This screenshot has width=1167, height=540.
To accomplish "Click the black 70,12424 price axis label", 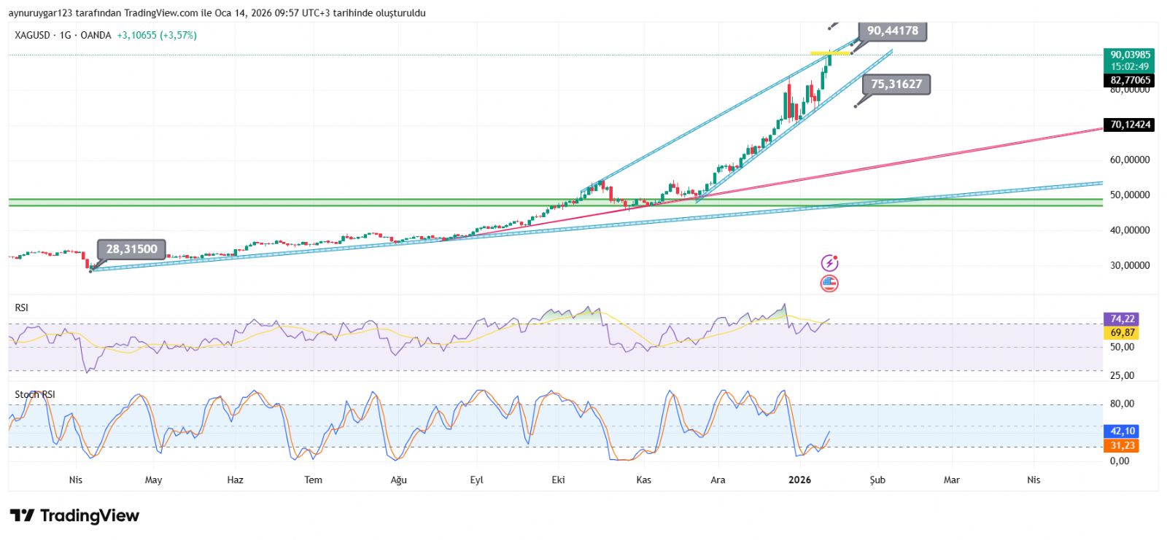I will tap(1130, 125).
